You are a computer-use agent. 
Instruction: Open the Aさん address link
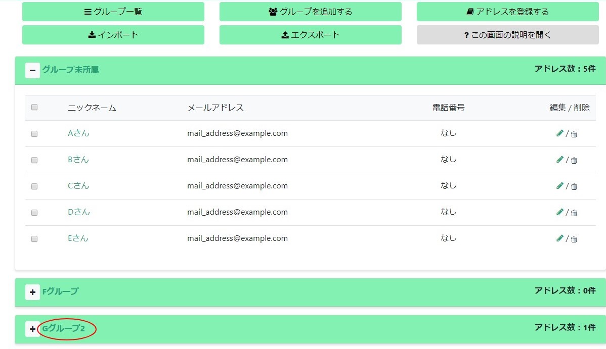click(78, 133)
